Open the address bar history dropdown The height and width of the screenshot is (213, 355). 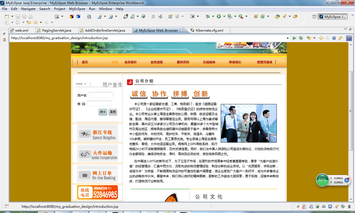tap(288, 38)
